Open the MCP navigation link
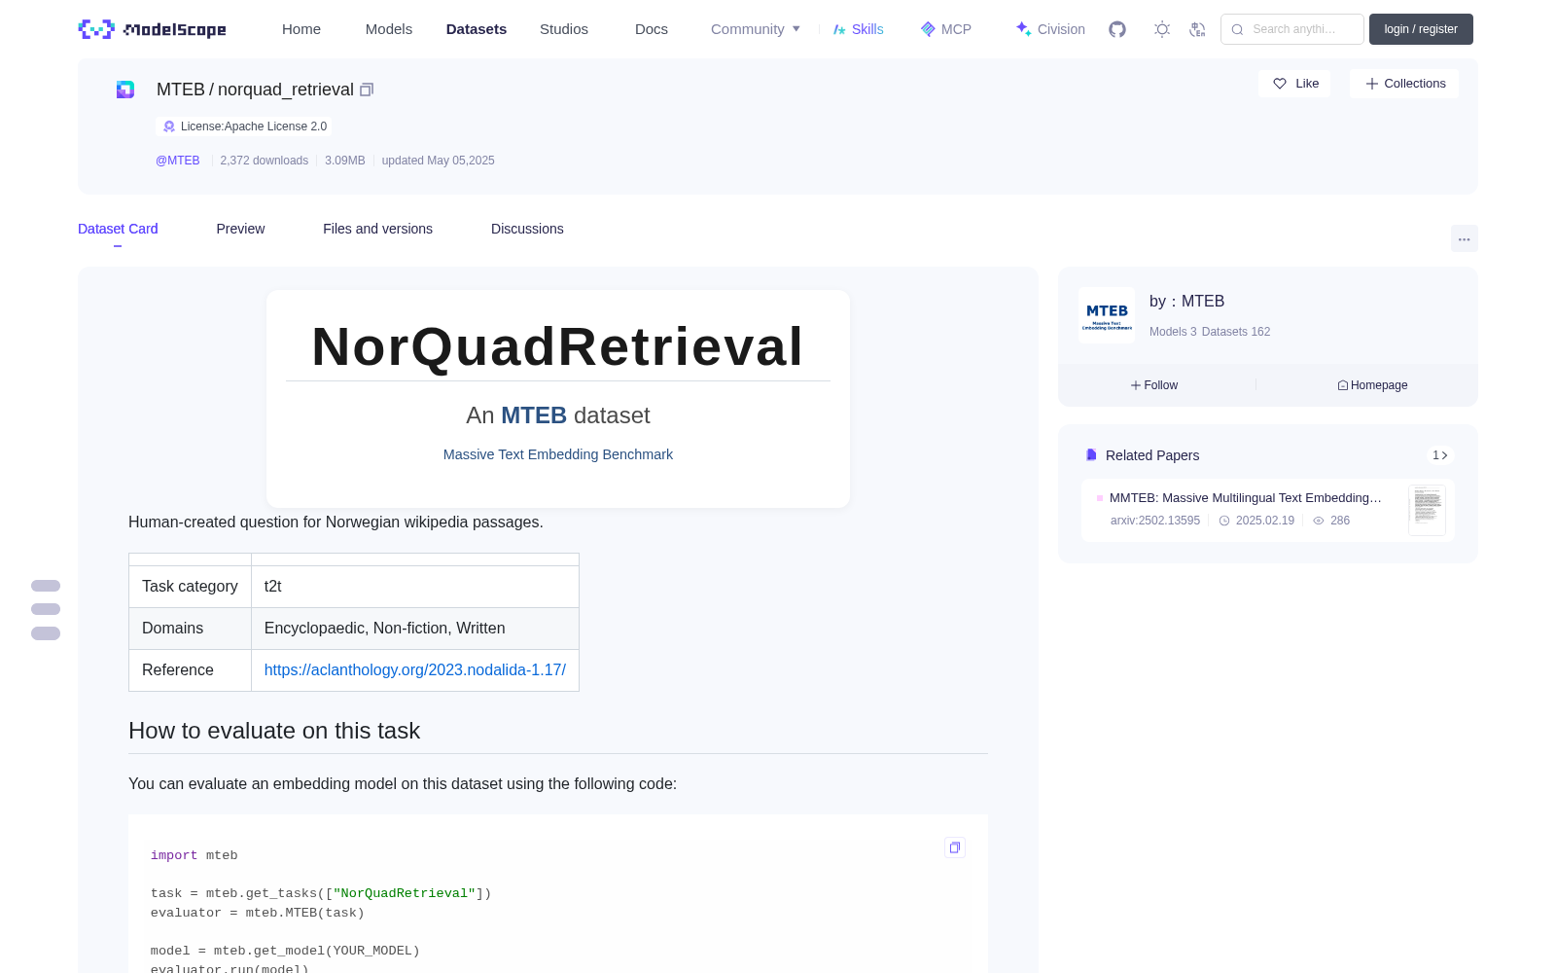The width and height of the screenshot is (1556, 973). [x=946, y=29]
